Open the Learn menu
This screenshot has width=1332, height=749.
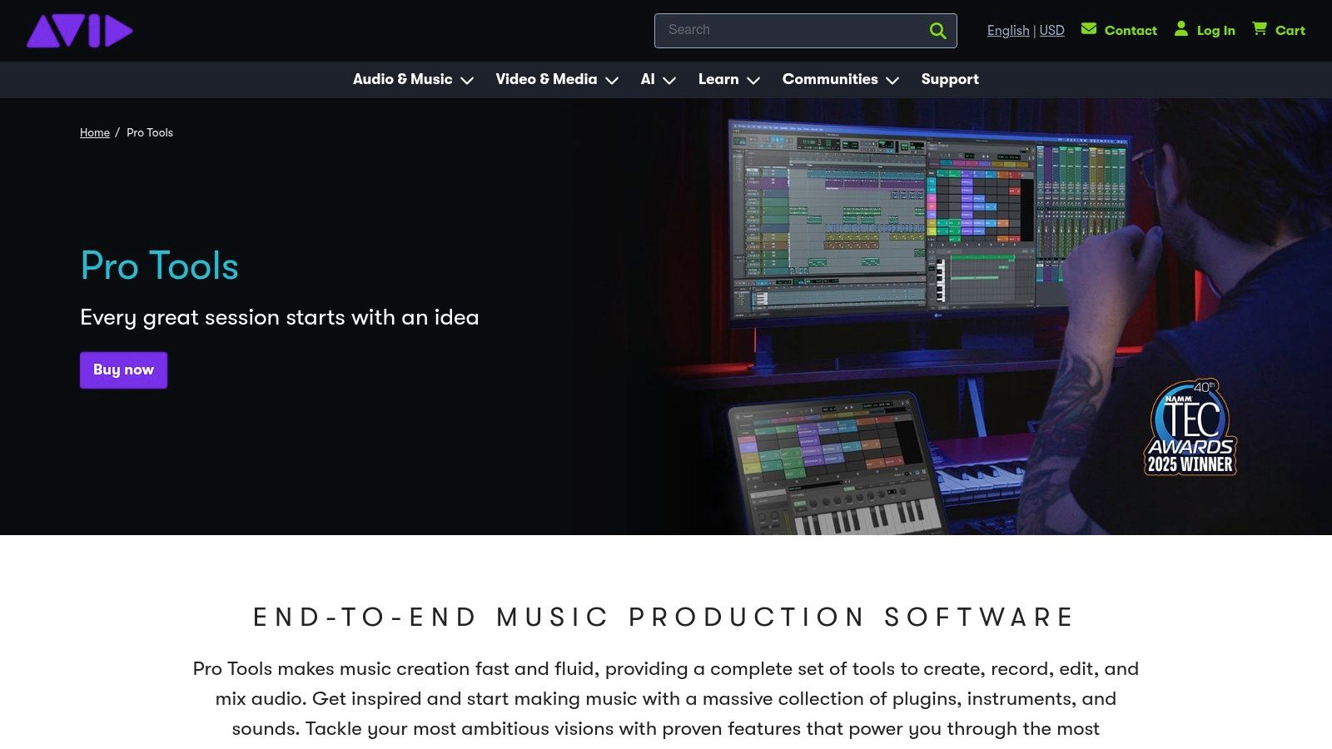[718, 79]
